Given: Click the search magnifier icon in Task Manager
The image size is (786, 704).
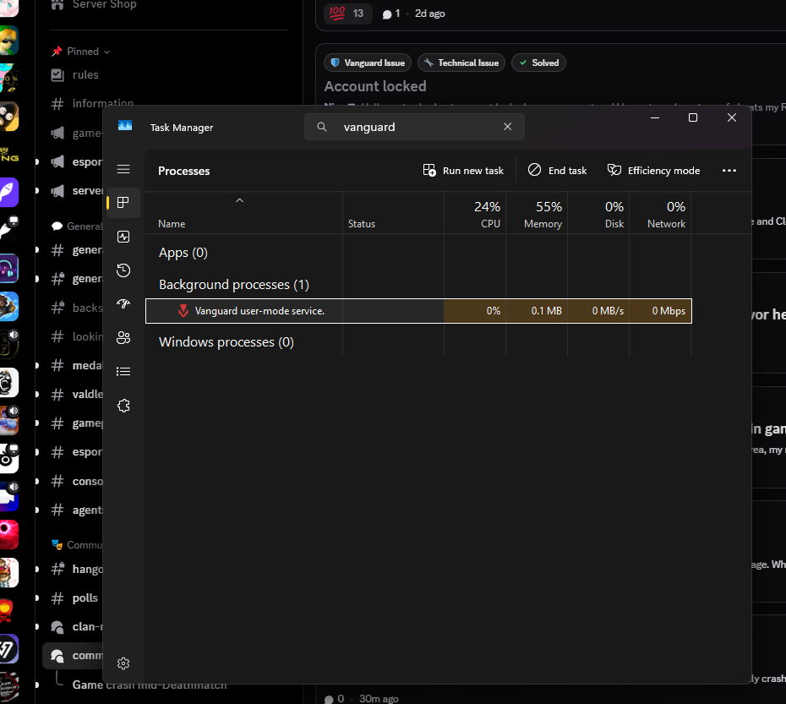Looking at the screenshot, I should click(322, 127).
